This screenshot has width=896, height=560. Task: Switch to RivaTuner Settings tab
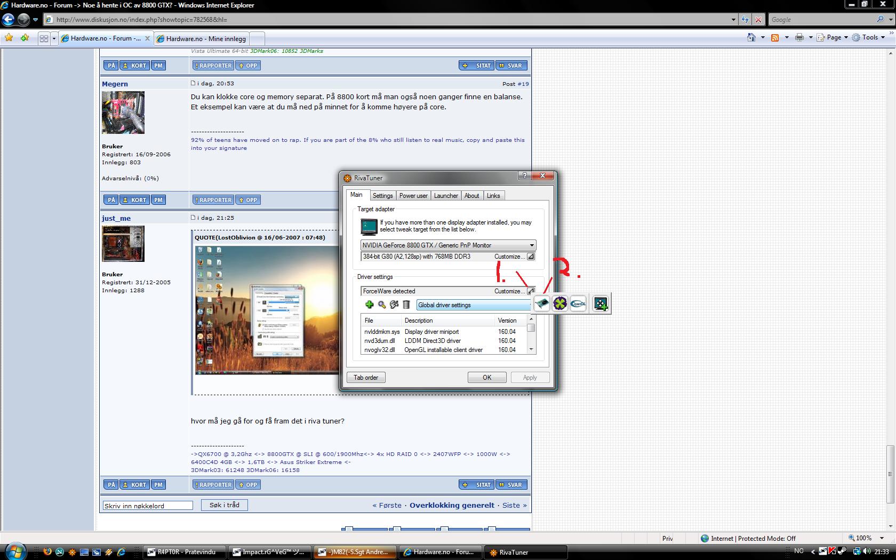[382, 196]
